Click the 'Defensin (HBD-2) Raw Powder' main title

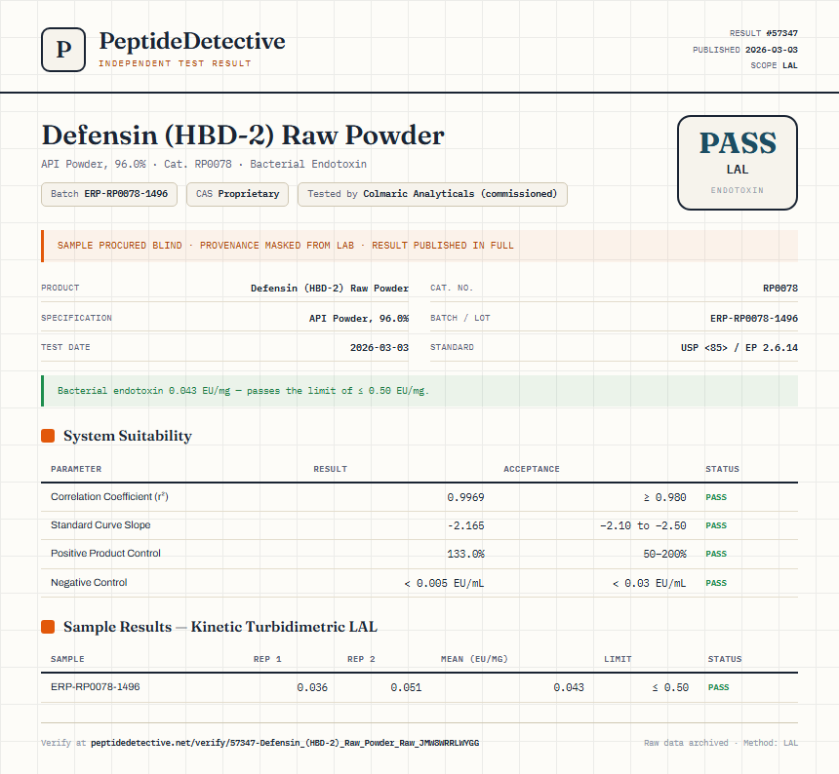[x=243, y=135]
